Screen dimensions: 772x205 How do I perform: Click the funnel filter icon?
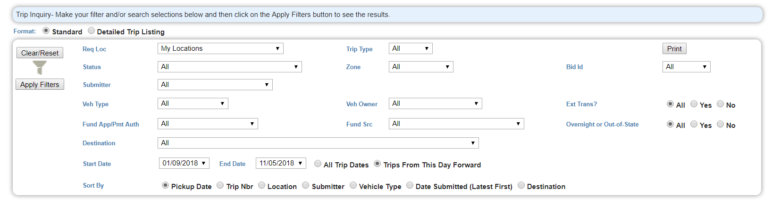click(40, 68)
